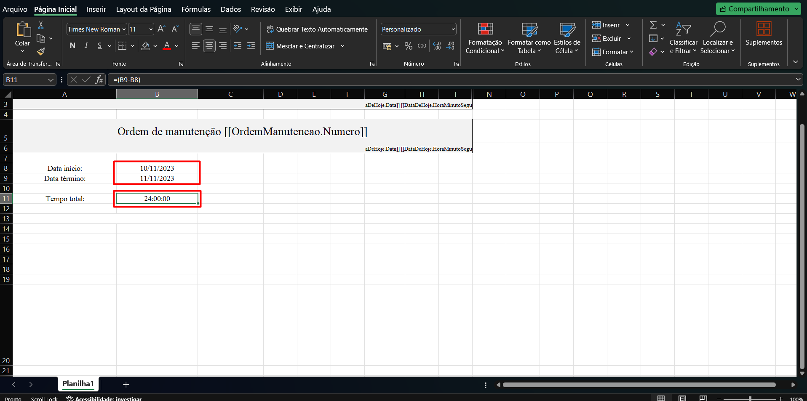The width and height of the screenshot is (807, 401).
Task: Switch to the Layout da Página tab
Action: pyautogui.click(x=143, y=9)
